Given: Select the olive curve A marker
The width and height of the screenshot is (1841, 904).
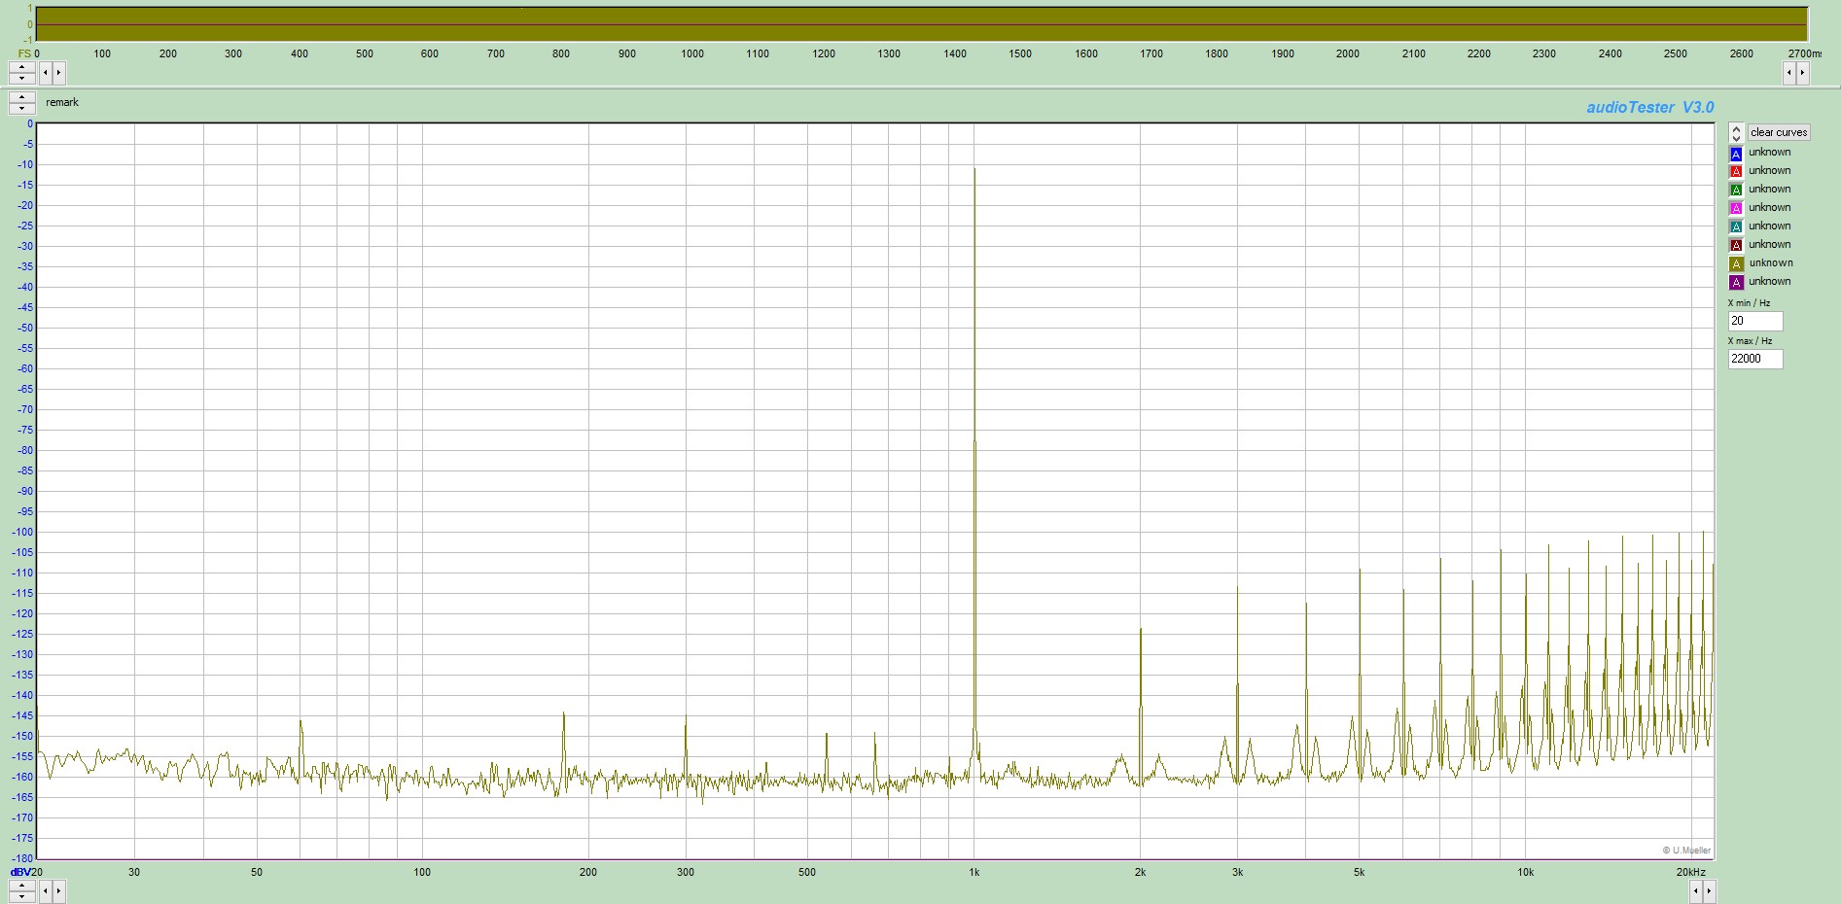Looking at the screenshot, I should [x=1736, y=264].
